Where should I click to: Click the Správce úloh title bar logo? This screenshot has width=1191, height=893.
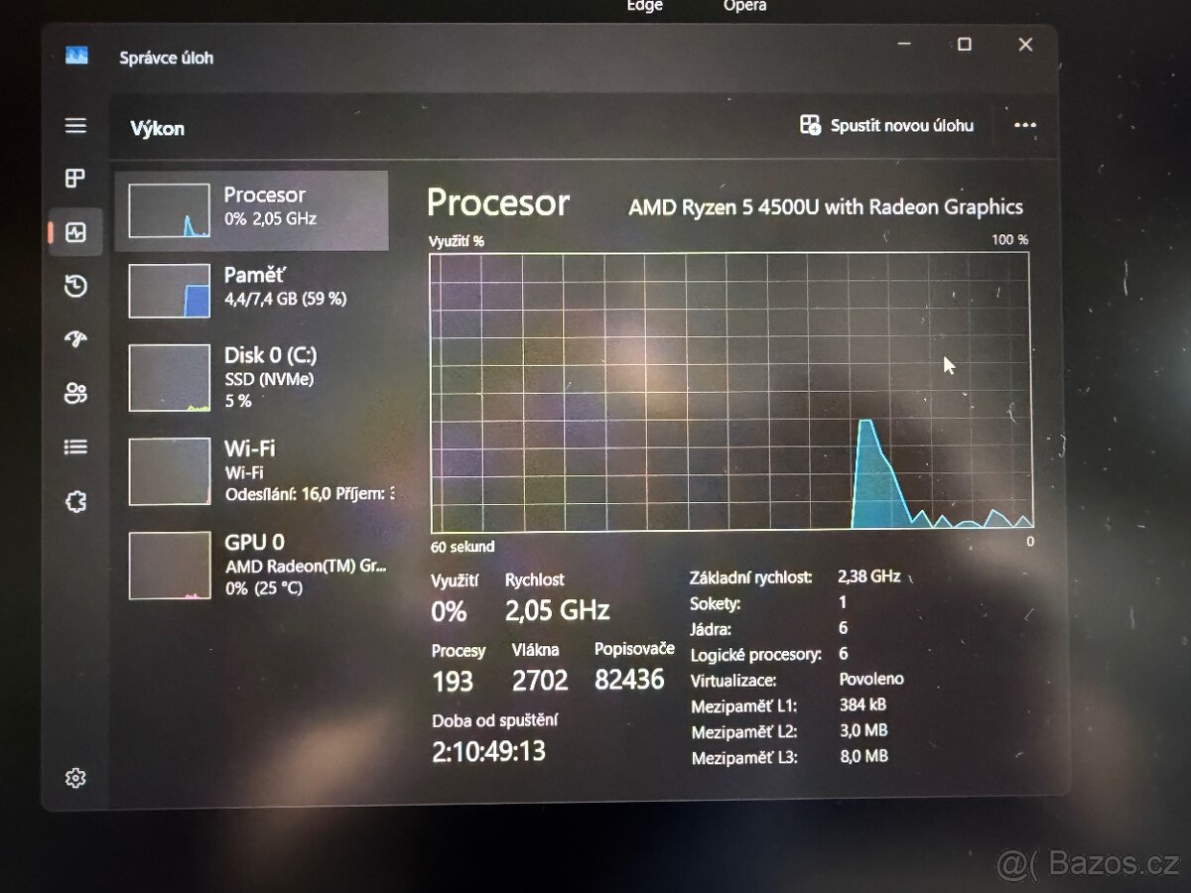[76, 57]
